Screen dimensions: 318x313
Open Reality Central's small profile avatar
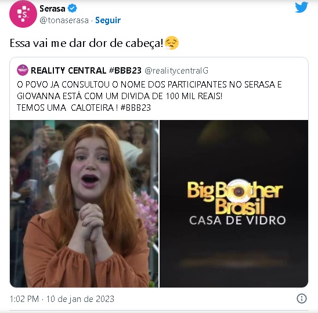click(x=23, y=70)
